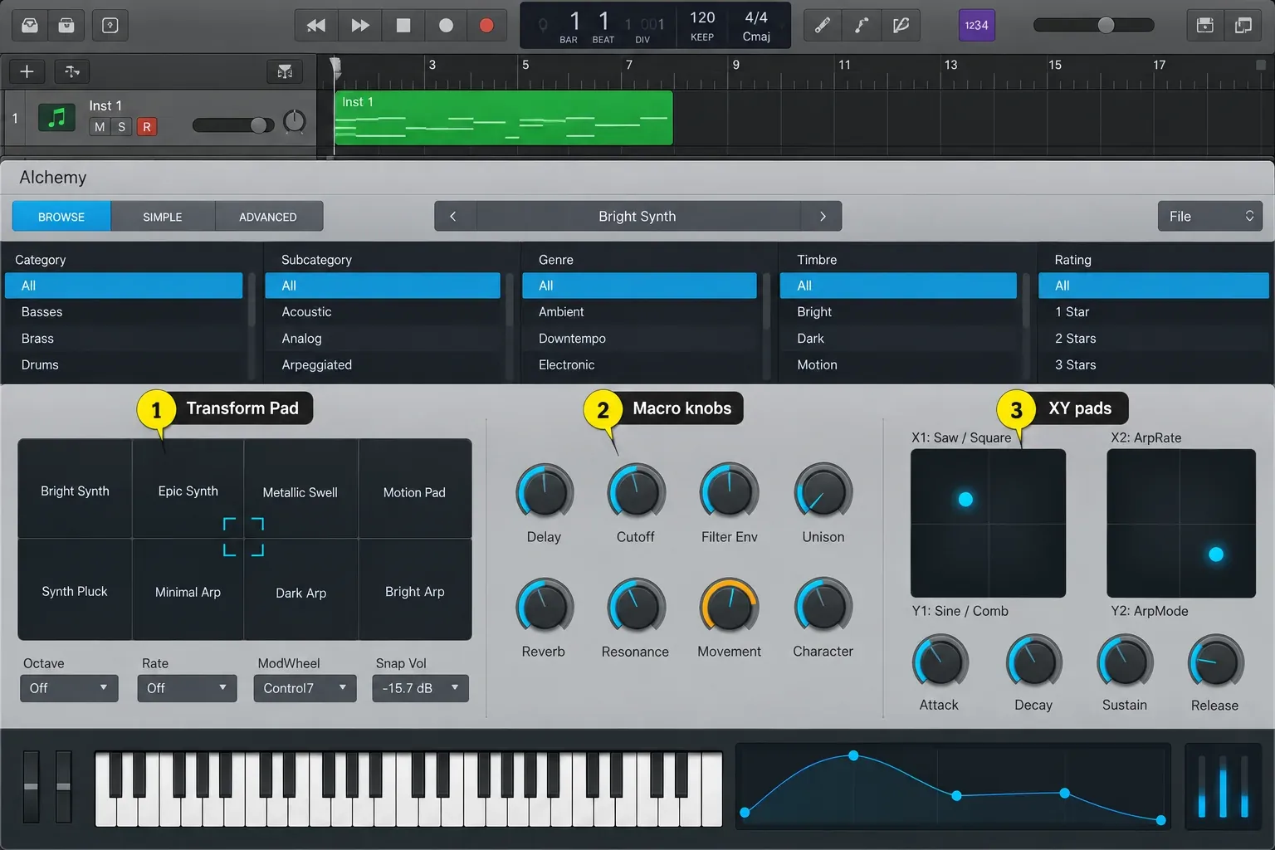1275x850 pixels.
Task: Record-enable the Inst 1 track
Action: coord(147,127)
